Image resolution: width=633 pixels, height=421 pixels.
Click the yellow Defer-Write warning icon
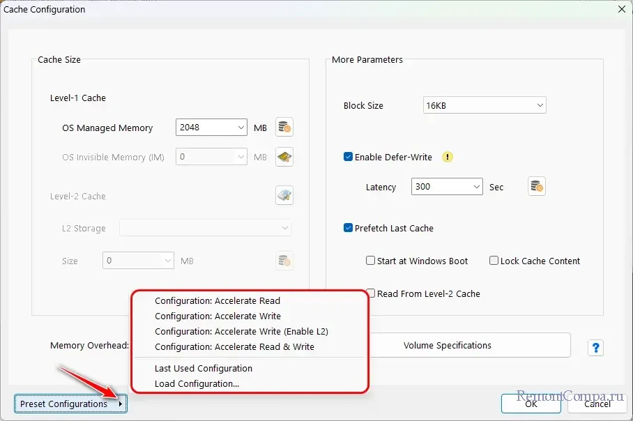pos(448,157)
